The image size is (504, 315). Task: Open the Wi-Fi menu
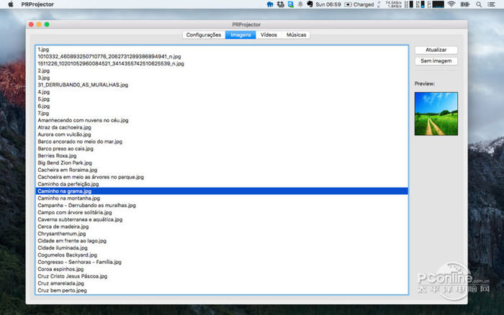pos(451,4)
